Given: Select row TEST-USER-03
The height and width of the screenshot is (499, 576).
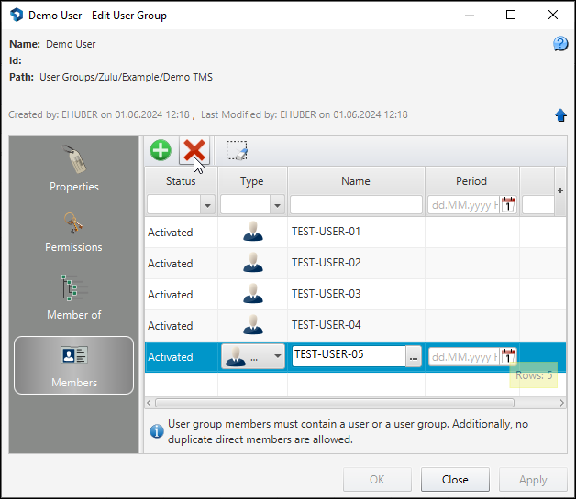Looking at the screenshot, I should (x=355, y=295).
